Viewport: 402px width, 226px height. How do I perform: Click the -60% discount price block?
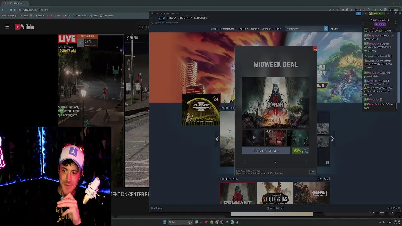(x=301, y=151)
